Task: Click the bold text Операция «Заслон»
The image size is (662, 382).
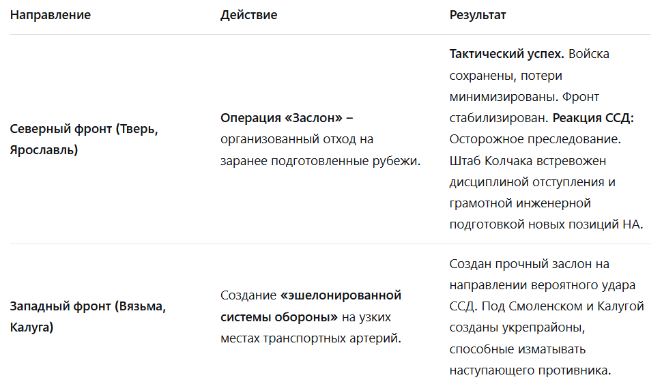Action: 281,118
